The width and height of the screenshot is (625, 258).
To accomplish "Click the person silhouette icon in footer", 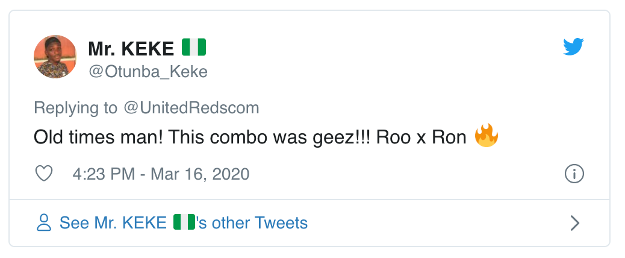I will (44, 223).
